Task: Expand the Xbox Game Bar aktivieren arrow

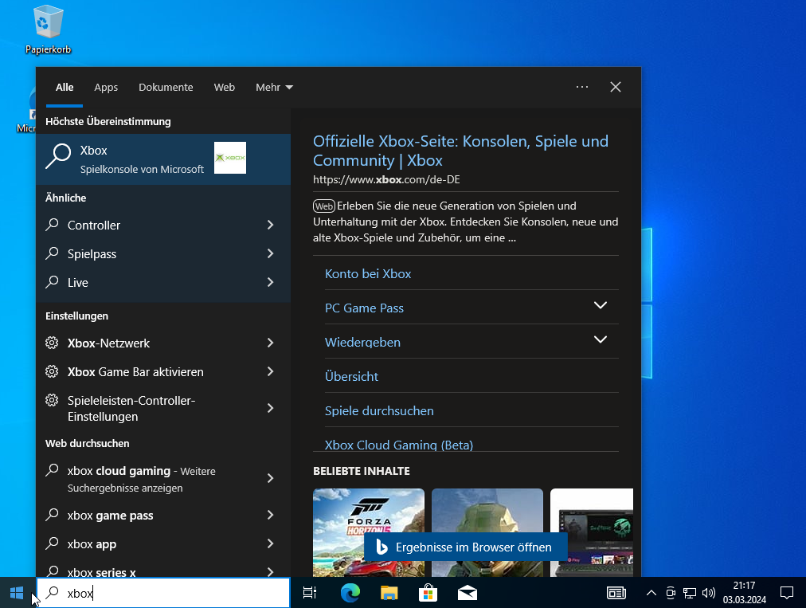Action: tap(270, 371)
